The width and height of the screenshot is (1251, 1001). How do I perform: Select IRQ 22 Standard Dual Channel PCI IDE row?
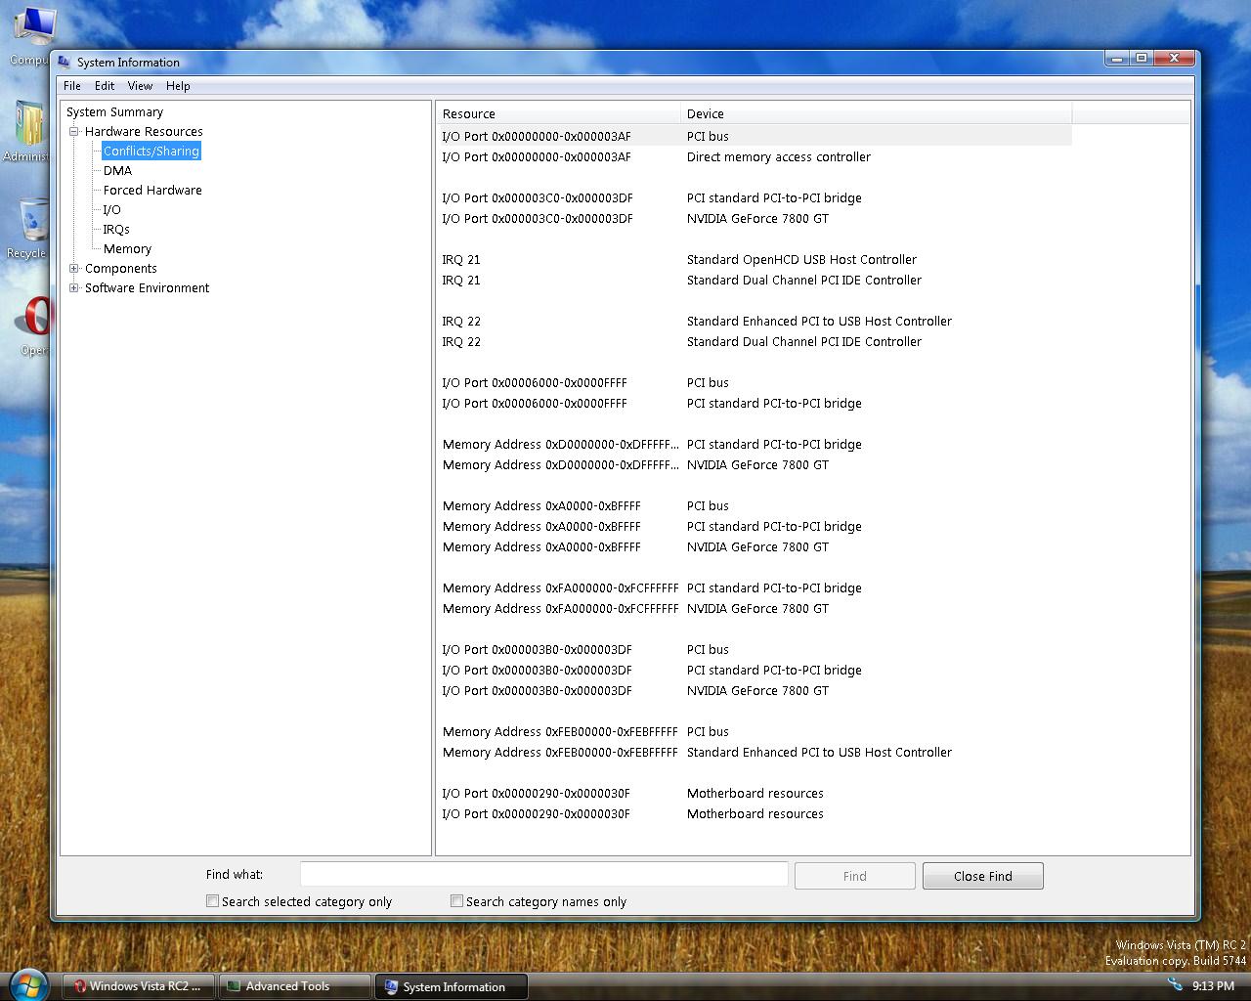[x=755, y=341]
